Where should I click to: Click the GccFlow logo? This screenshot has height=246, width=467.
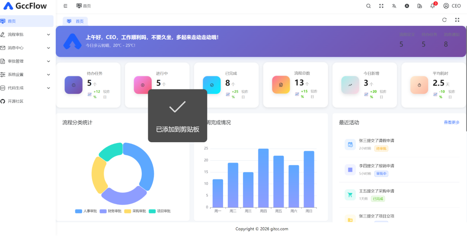pyautogui.click(x=25, y=6)
